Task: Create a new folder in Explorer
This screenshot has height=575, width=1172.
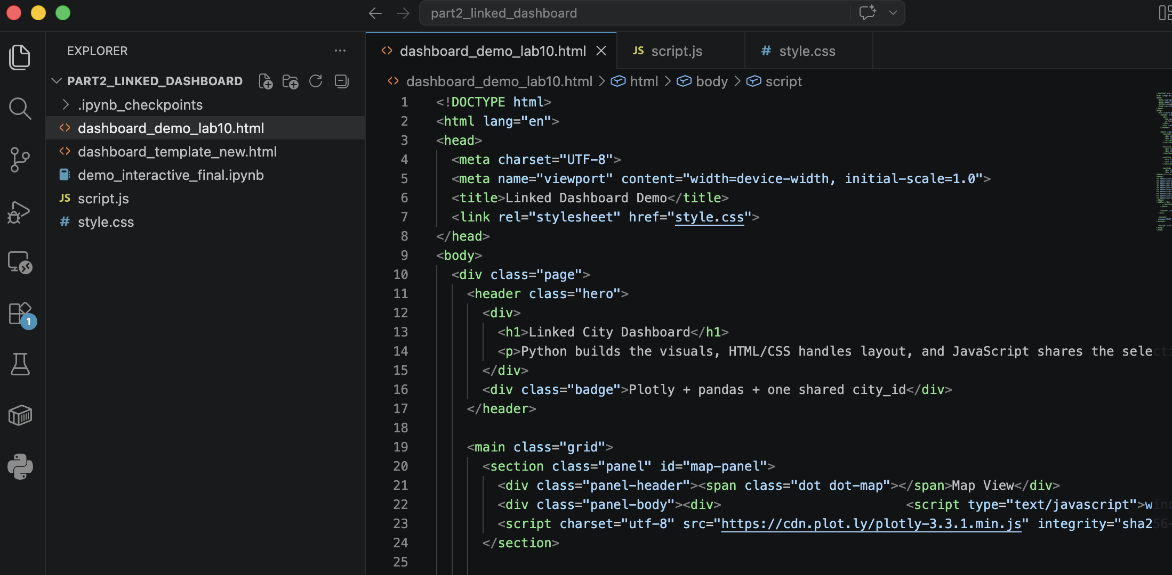Action: coord(291,81)
